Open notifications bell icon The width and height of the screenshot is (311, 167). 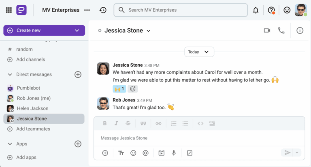(256, 10)
